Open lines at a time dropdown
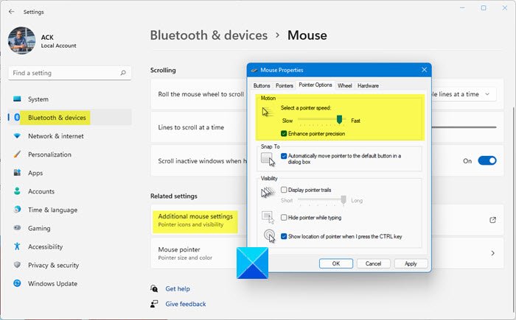The image size is (516, 320). [x=464, y=94]
